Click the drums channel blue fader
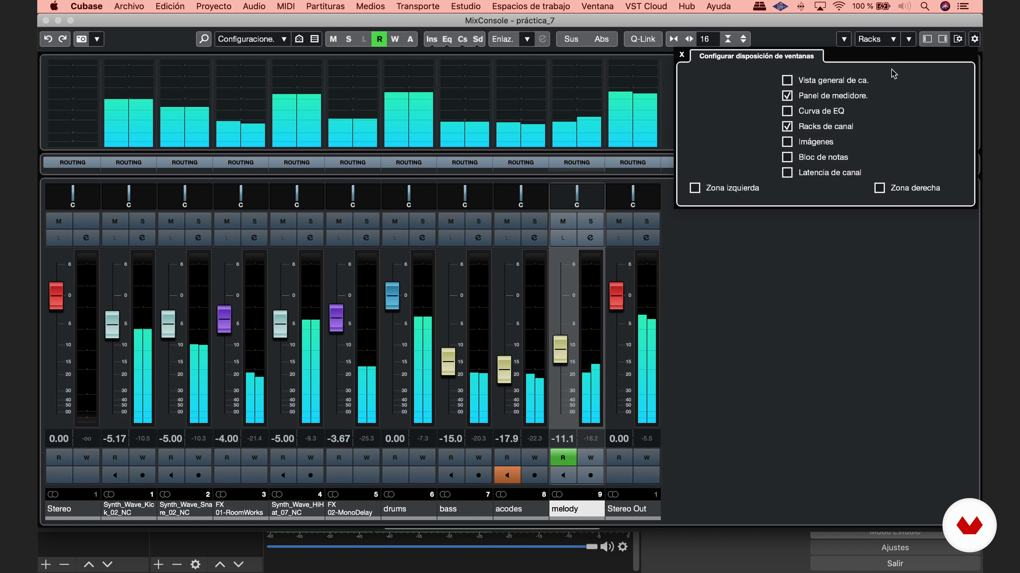1020x573 pixels. tap(392, 296)
